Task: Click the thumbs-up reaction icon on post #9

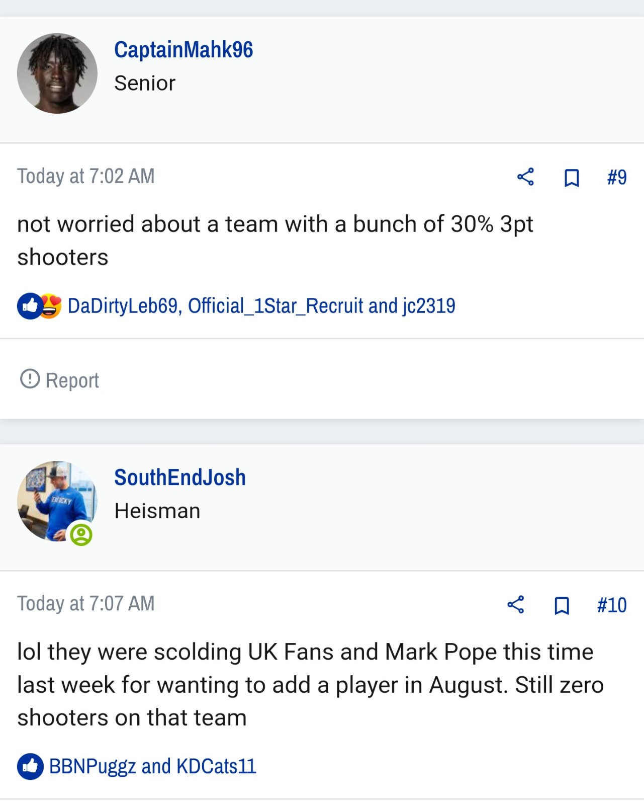Action: click(x=30, y=306)
